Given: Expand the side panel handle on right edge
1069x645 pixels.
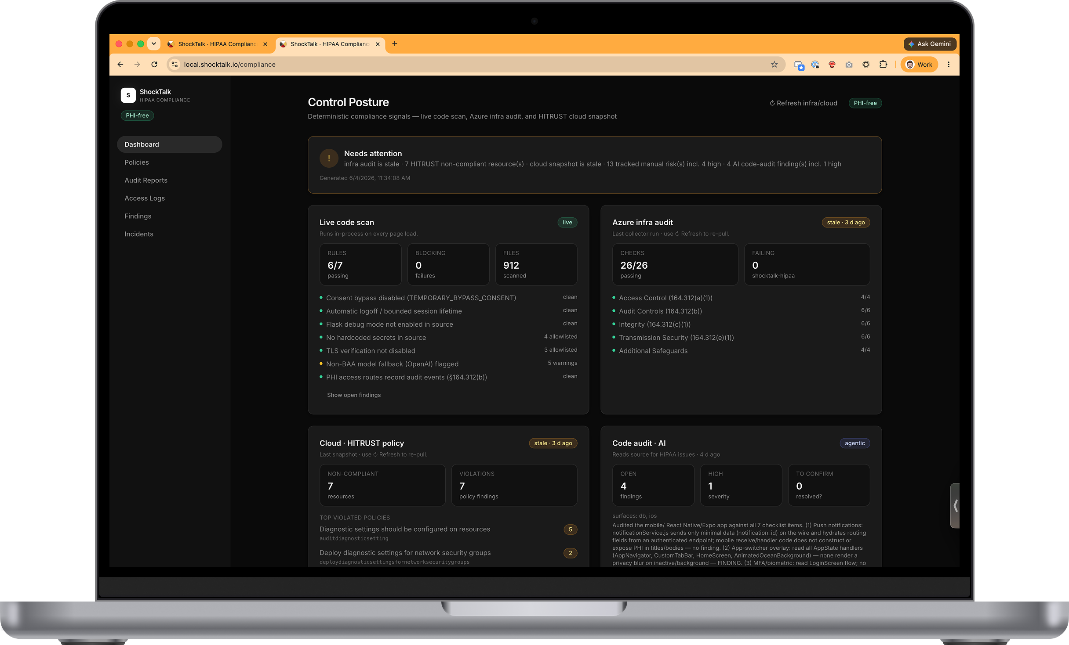Looking at the screenshot, I should pos(955,506).
